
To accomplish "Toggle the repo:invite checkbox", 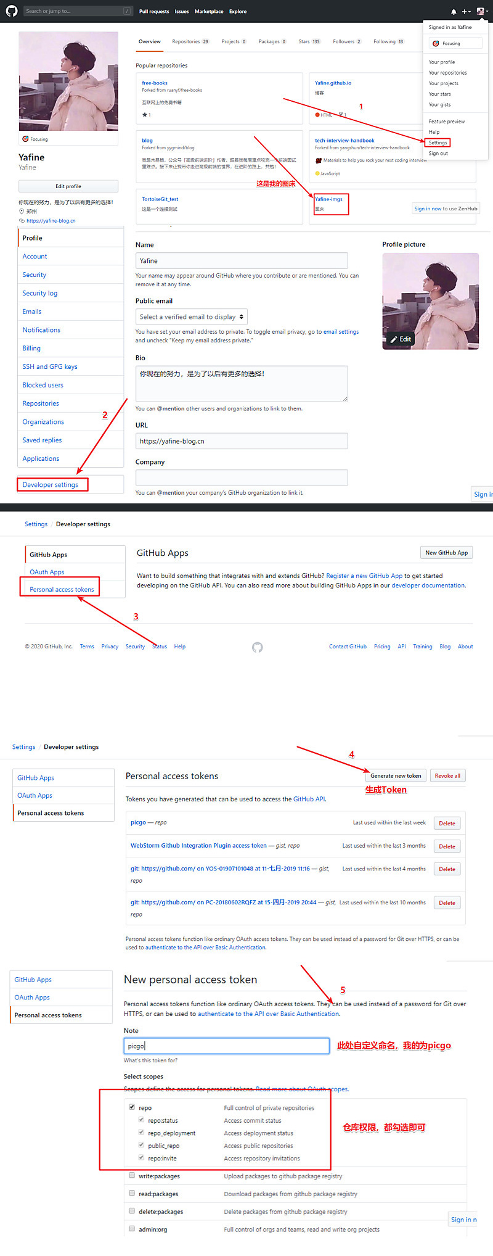I will (141, 1158).
